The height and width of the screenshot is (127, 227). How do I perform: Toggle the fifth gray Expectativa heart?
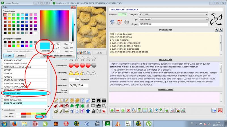[94, 66]
